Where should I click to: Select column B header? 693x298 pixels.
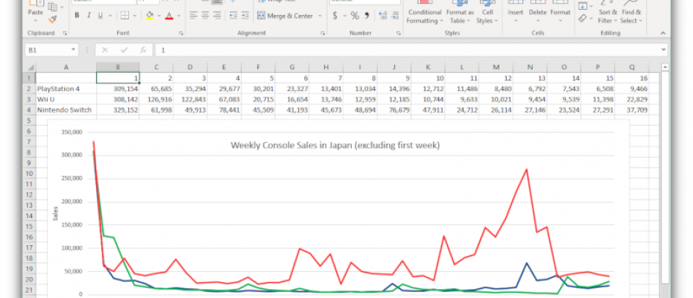(118, 67)
